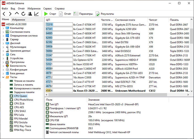Viewport: 194px width, 139px height.
Task: Open the Сервис menu
Action: 48,9
